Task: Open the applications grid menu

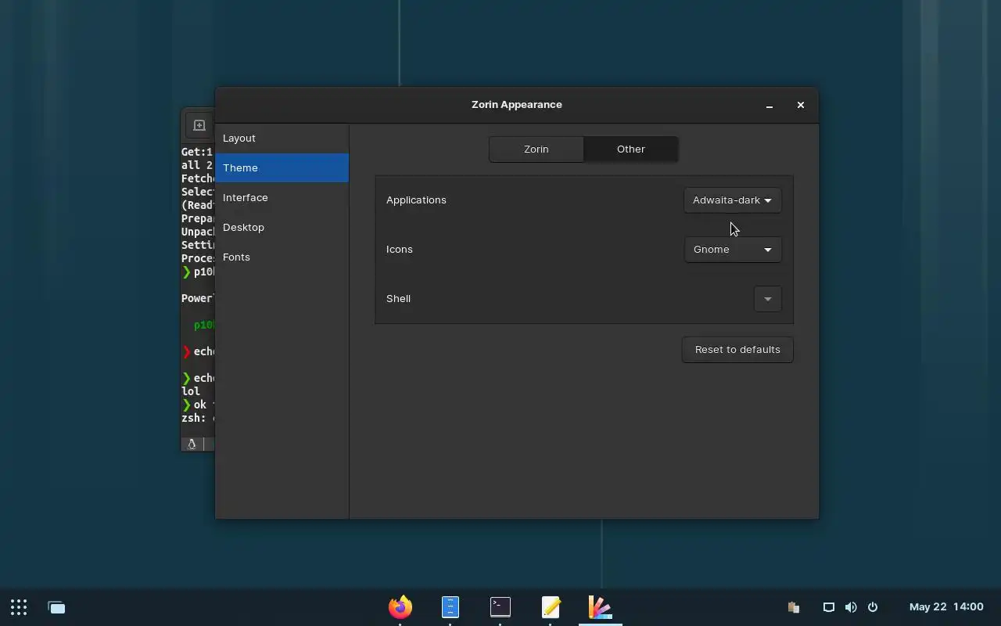Action: click(x=19, y=607)
